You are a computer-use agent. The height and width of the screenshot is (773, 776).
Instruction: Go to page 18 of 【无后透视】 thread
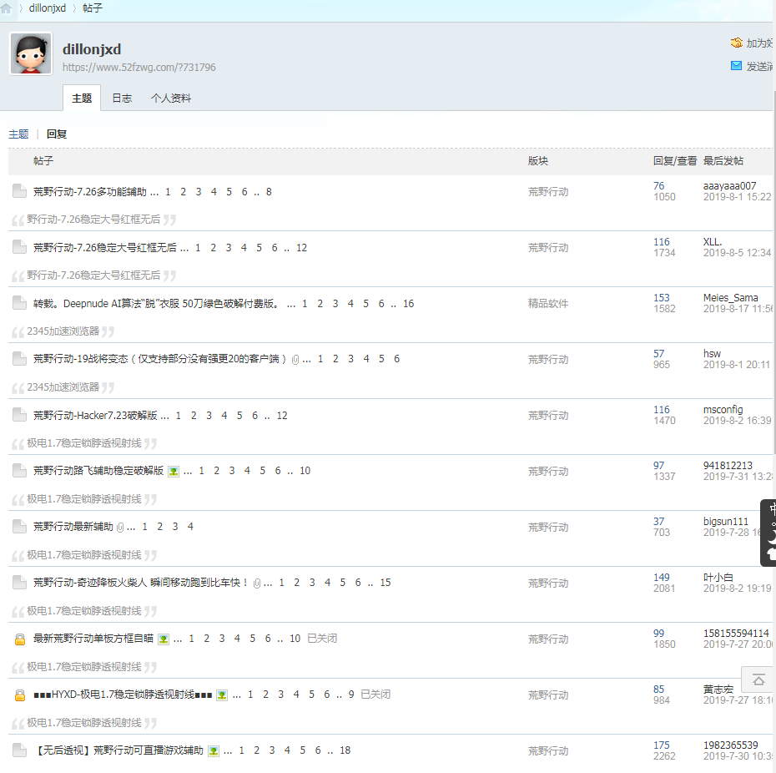[345, 750]
